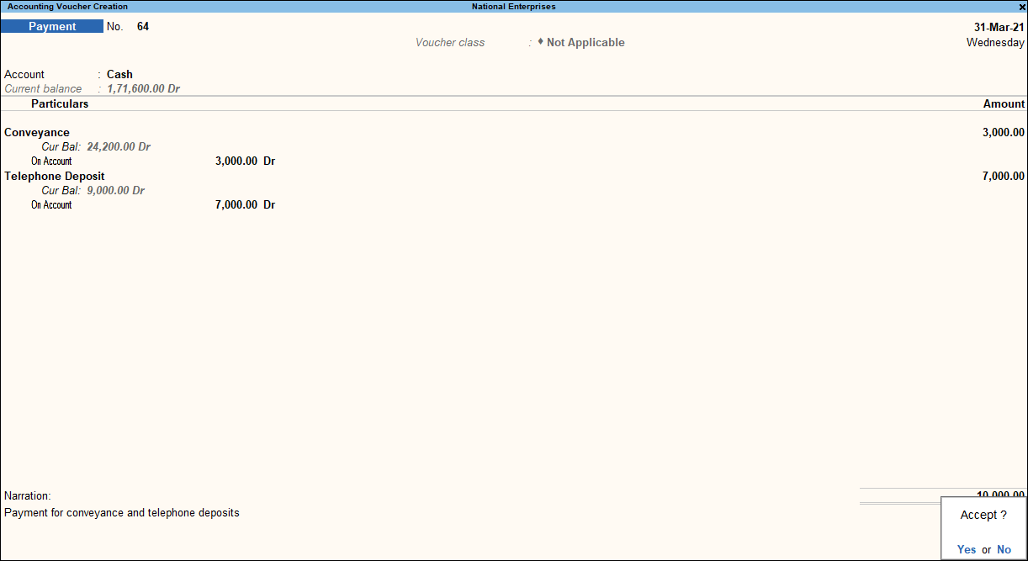Close the Accounting Voucher Creation window

pos(1022,7)
